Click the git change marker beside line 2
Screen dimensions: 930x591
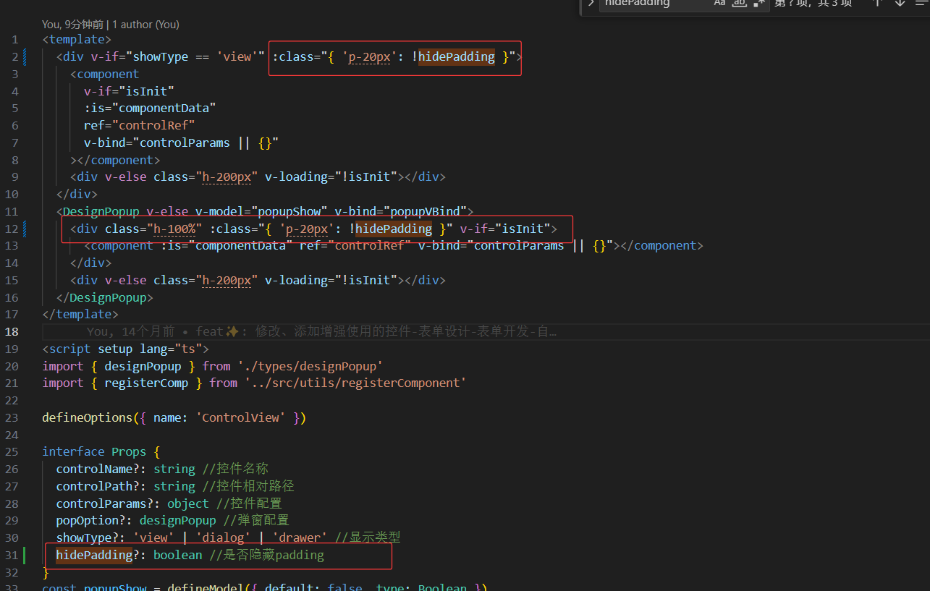25,57
